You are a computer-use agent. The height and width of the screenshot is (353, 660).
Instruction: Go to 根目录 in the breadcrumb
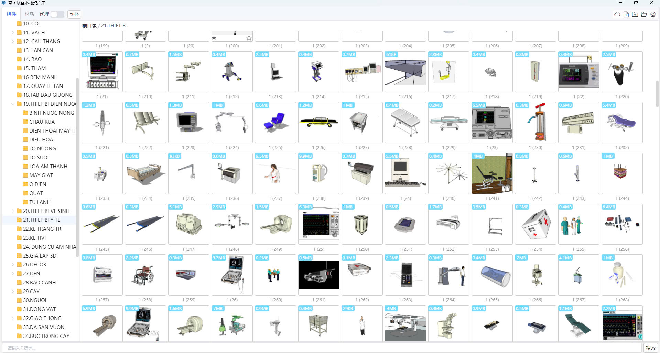click(89, 26)
